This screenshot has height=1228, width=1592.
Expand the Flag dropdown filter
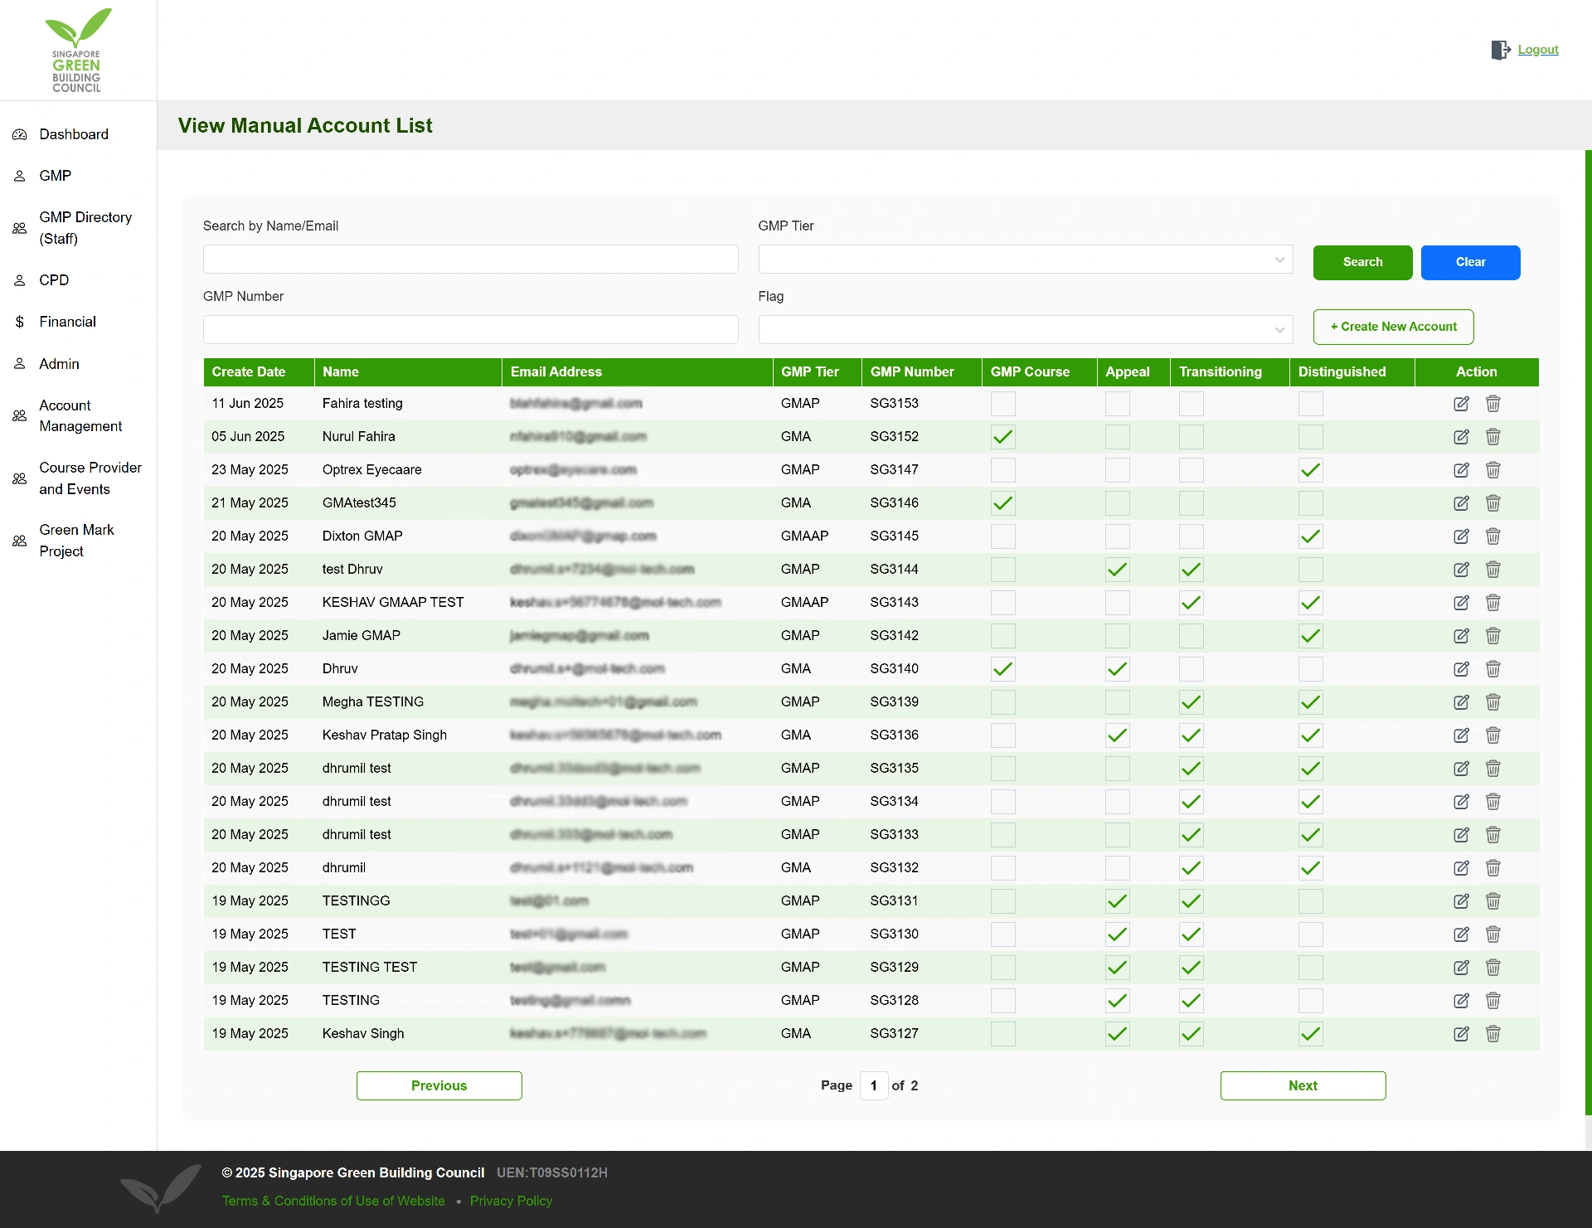tap(1025, 330)
